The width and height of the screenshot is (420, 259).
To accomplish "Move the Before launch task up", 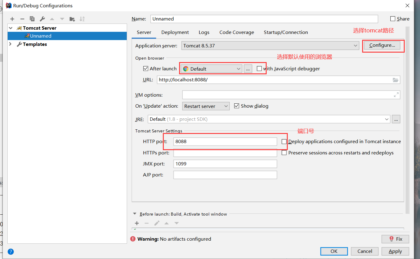I will 167,223.
